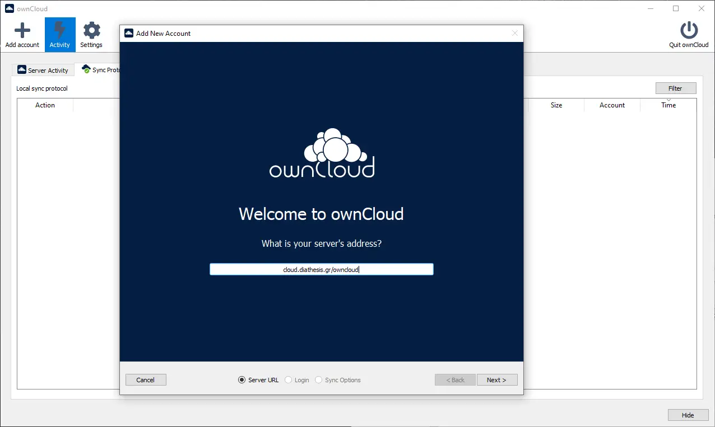
Task: Click the Add account plus icon
Action: (22, 30)
